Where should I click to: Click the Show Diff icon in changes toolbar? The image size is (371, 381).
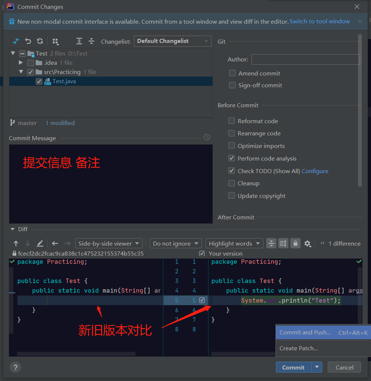(x=16, y=41)
